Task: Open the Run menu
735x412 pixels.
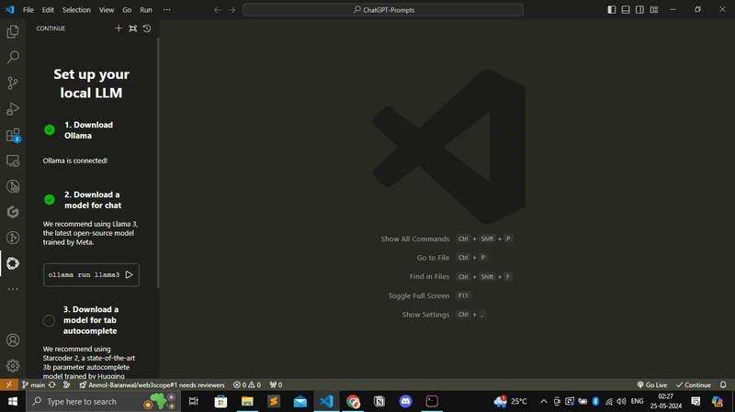Action: (146, 10)
